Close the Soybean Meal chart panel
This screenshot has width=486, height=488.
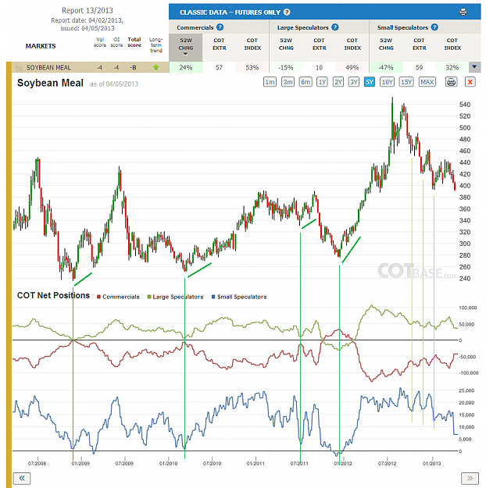(x=470, y=82)
